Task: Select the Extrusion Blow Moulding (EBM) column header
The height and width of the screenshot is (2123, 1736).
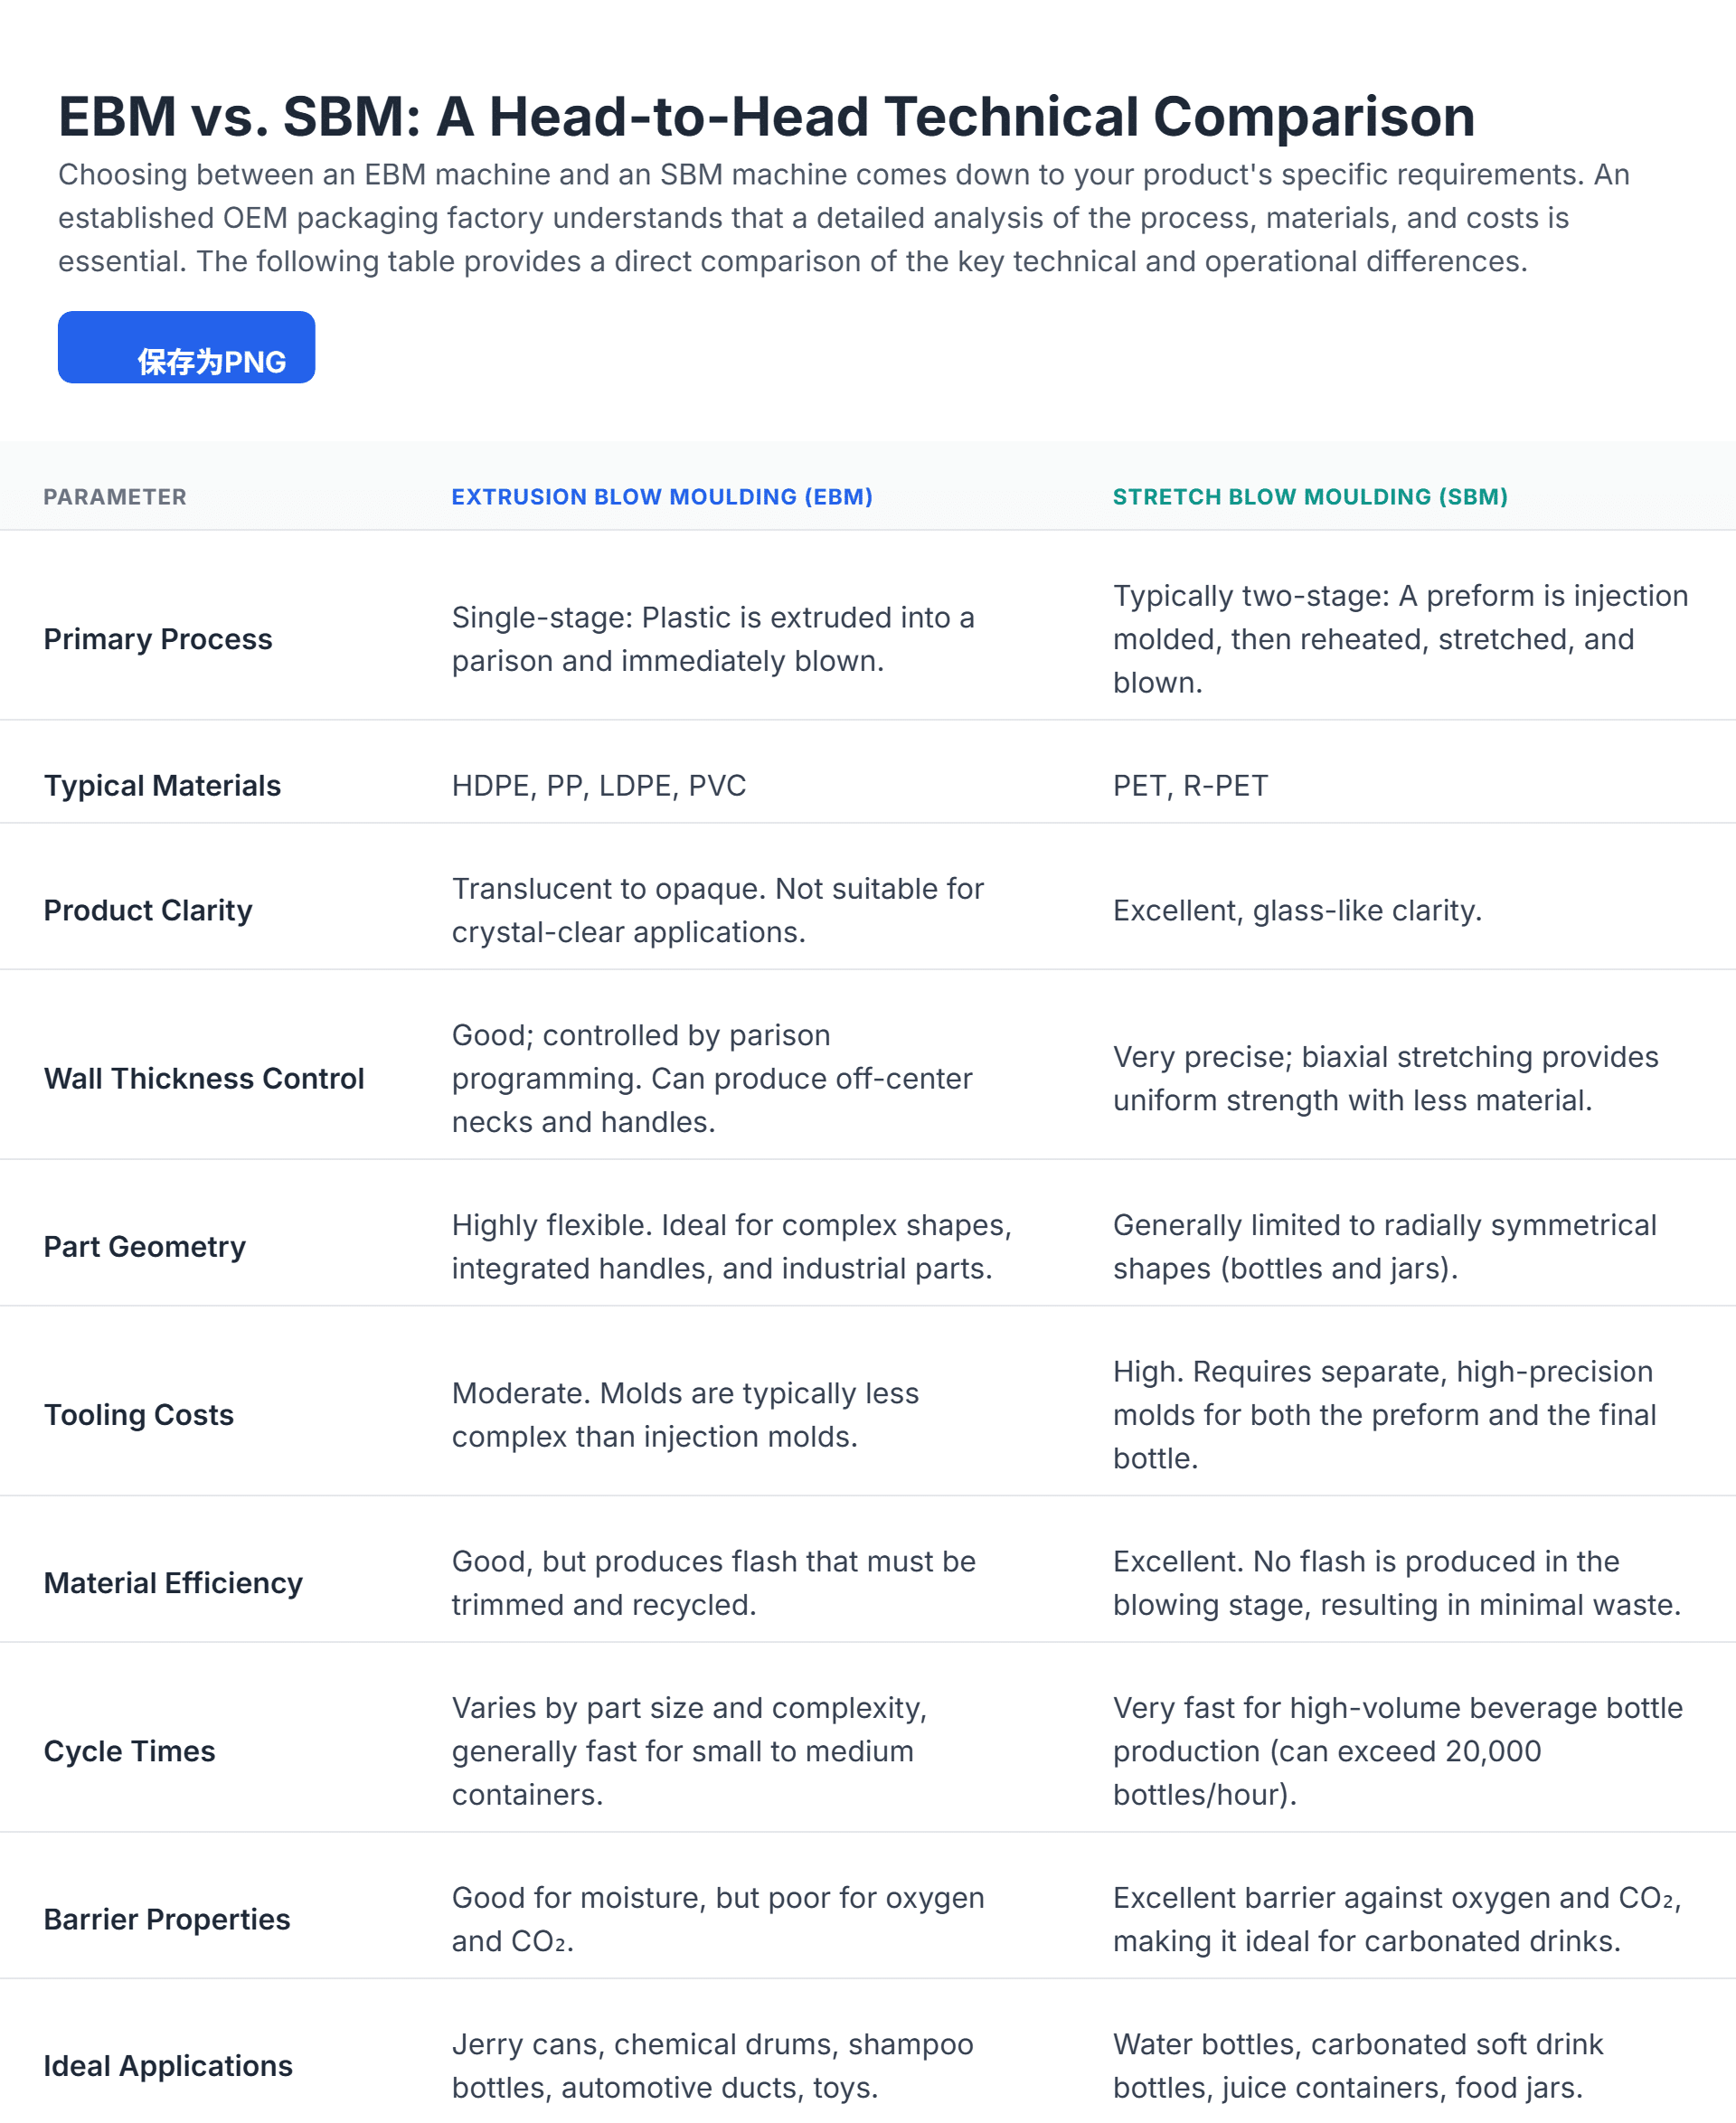Action: click(x=661, y=497)
